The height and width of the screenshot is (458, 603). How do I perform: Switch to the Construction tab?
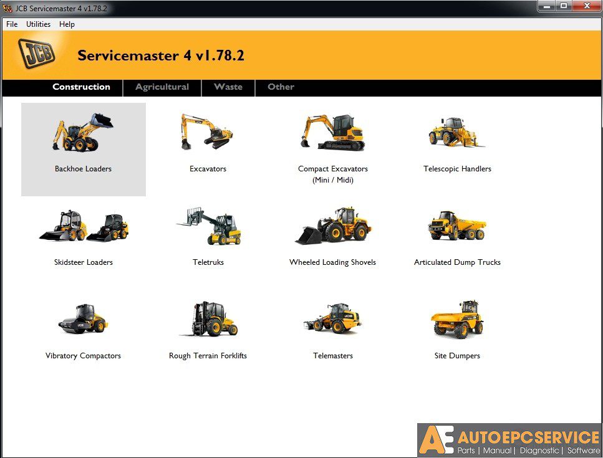81,87
